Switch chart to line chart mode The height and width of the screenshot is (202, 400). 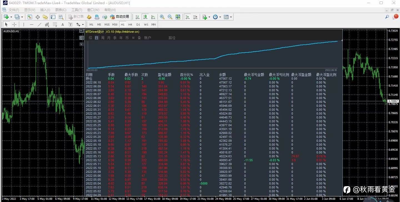[153, 17]
